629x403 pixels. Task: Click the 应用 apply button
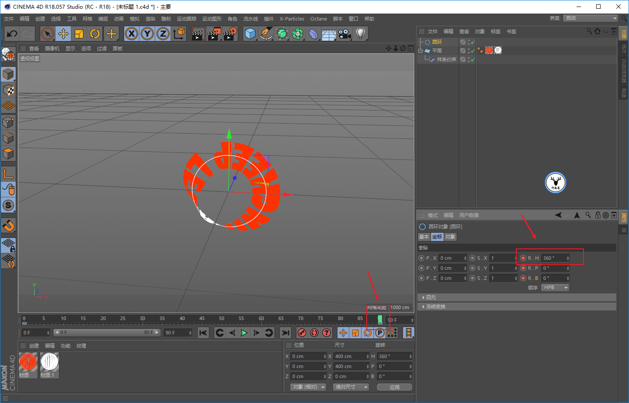[x=395, y=387]
